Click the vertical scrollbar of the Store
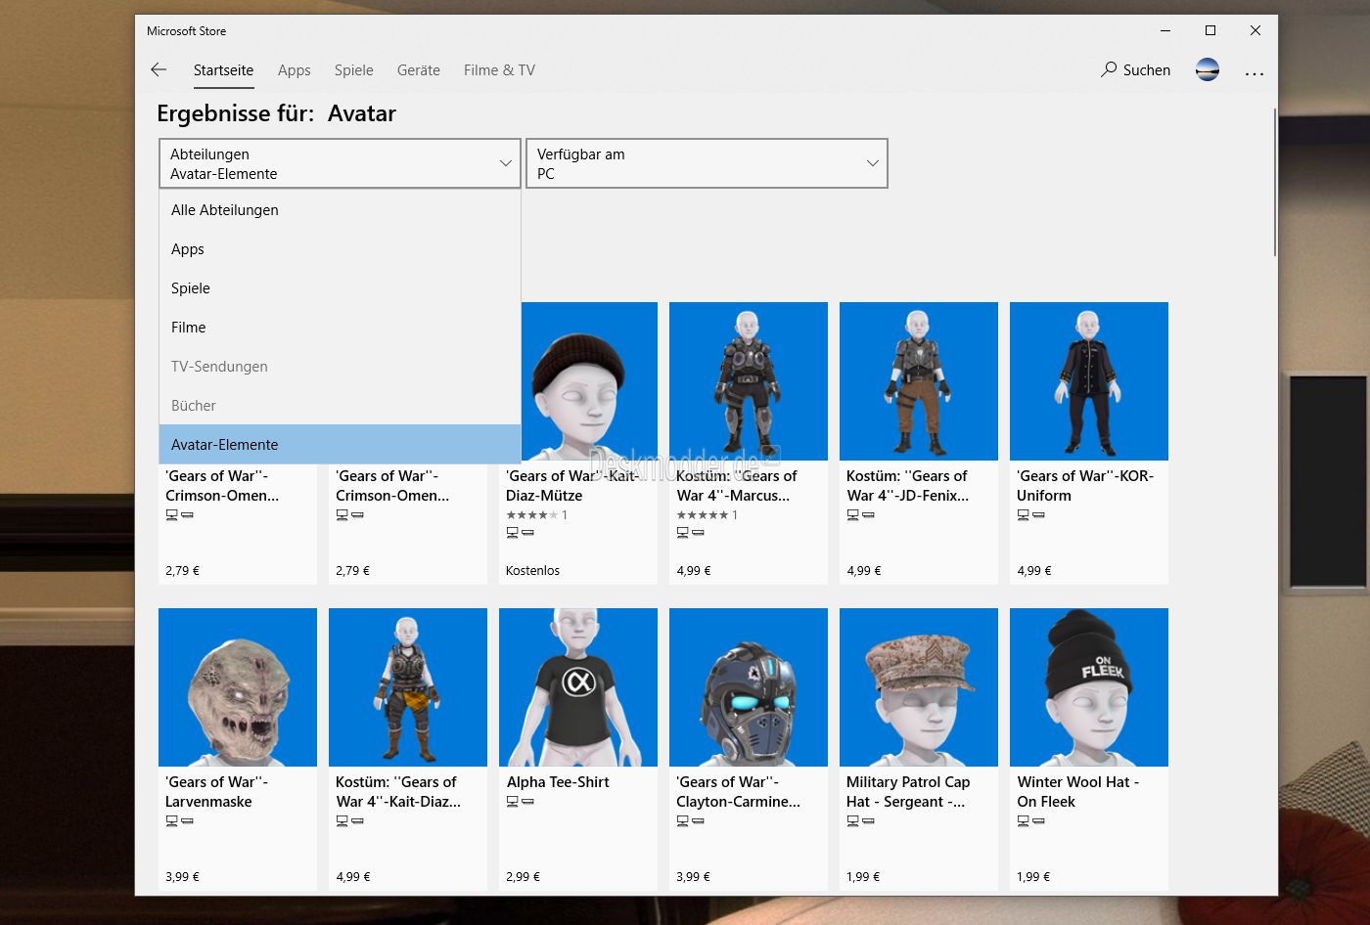The width and height of the screenshot is (1370, 925). click(x=1274, y=182)
